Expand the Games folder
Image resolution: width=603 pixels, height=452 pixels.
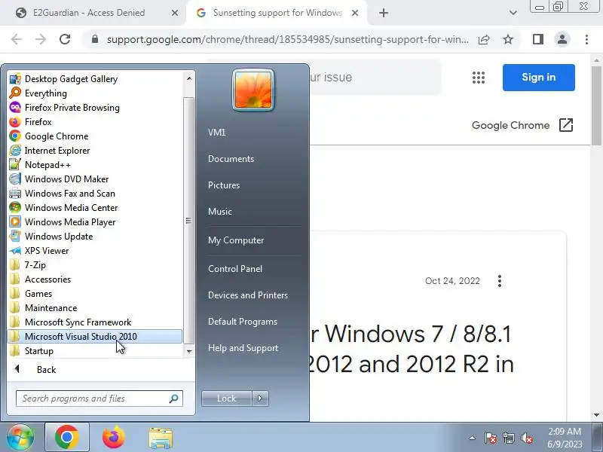point(95,294)
